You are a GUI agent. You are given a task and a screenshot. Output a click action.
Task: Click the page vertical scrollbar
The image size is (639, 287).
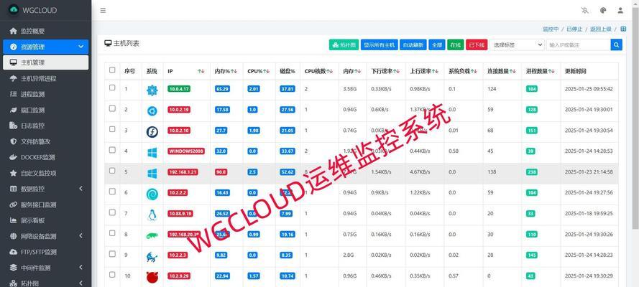pos(635,118)
